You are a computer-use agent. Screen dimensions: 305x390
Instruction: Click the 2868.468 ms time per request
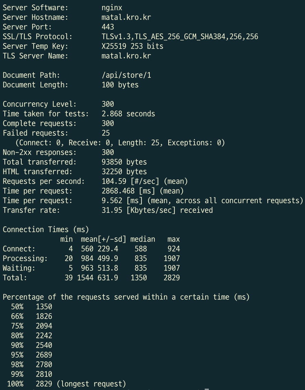coord(143,191)
